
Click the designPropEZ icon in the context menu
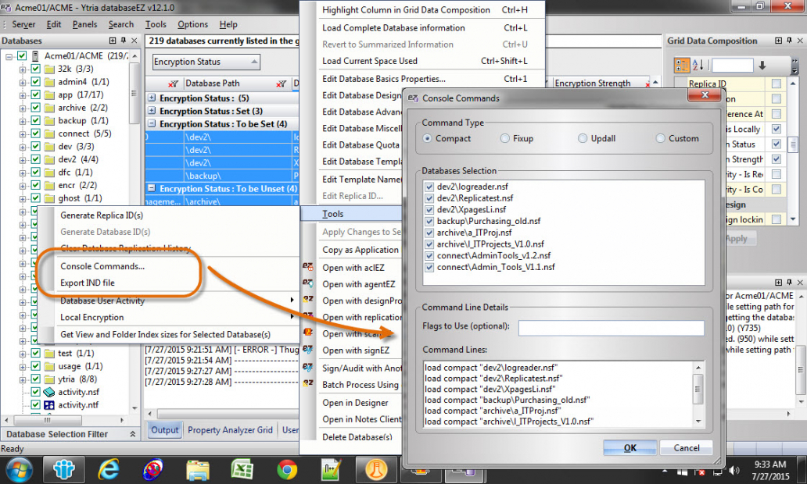(x=308, y=300)
